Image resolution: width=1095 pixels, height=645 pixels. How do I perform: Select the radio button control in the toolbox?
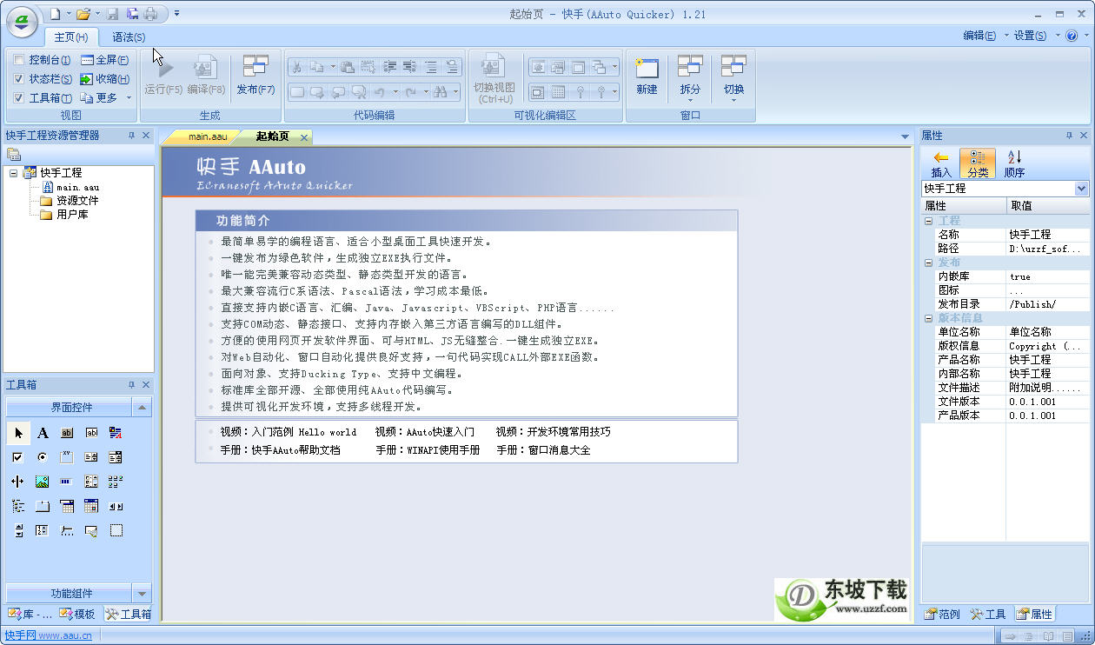point(42,456)
